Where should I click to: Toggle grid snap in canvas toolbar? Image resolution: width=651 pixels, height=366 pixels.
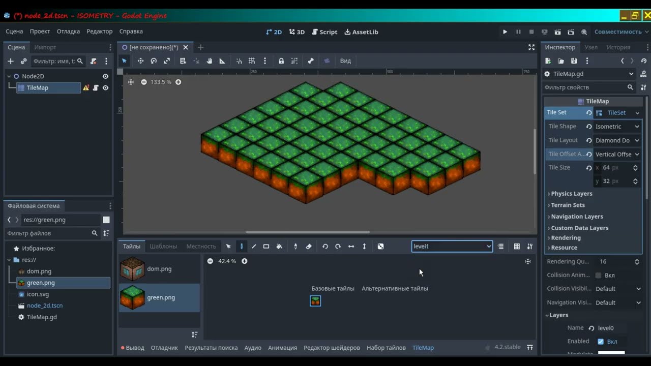tap(252, 60)
